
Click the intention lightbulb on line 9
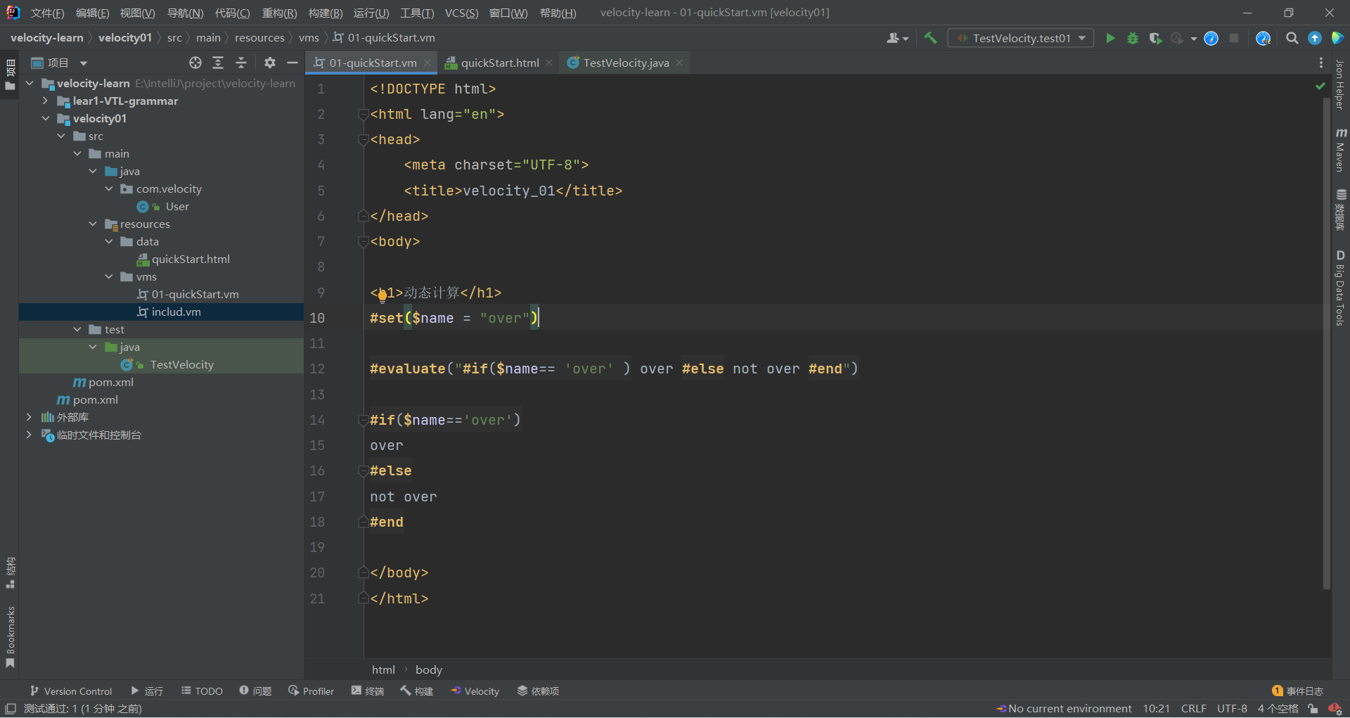(382, 295)
